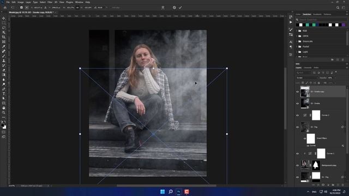Select the Eraser tool
Screen dimensions: 349x196
[x=4, y=70]
